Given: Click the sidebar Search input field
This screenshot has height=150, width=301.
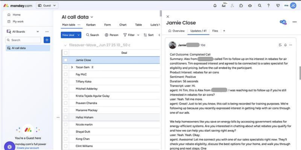Looking at the screenshot, I should click(24, 40).
